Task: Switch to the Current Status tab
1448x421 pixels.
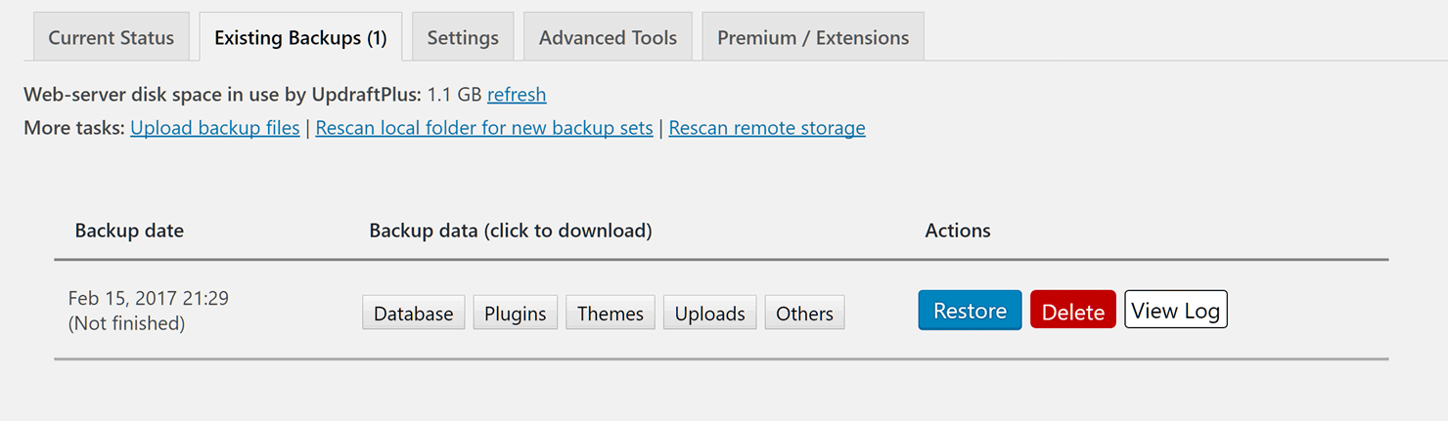Action: [112, 37]
